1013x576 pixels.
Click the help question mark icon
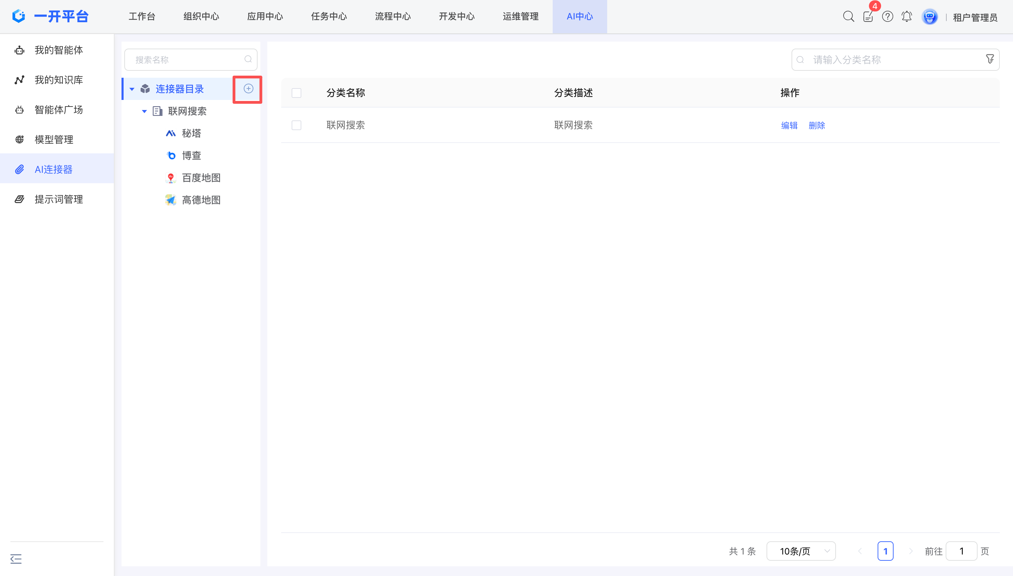point(887,17)
